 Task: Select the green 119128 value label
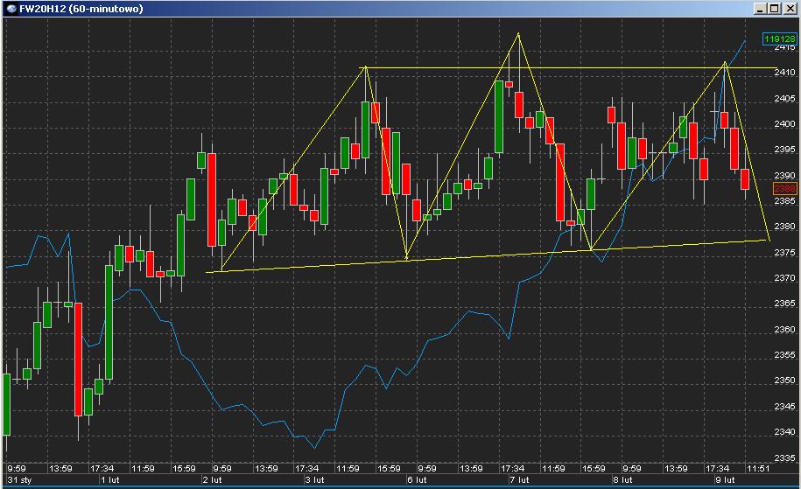click(x=779, y=38)
